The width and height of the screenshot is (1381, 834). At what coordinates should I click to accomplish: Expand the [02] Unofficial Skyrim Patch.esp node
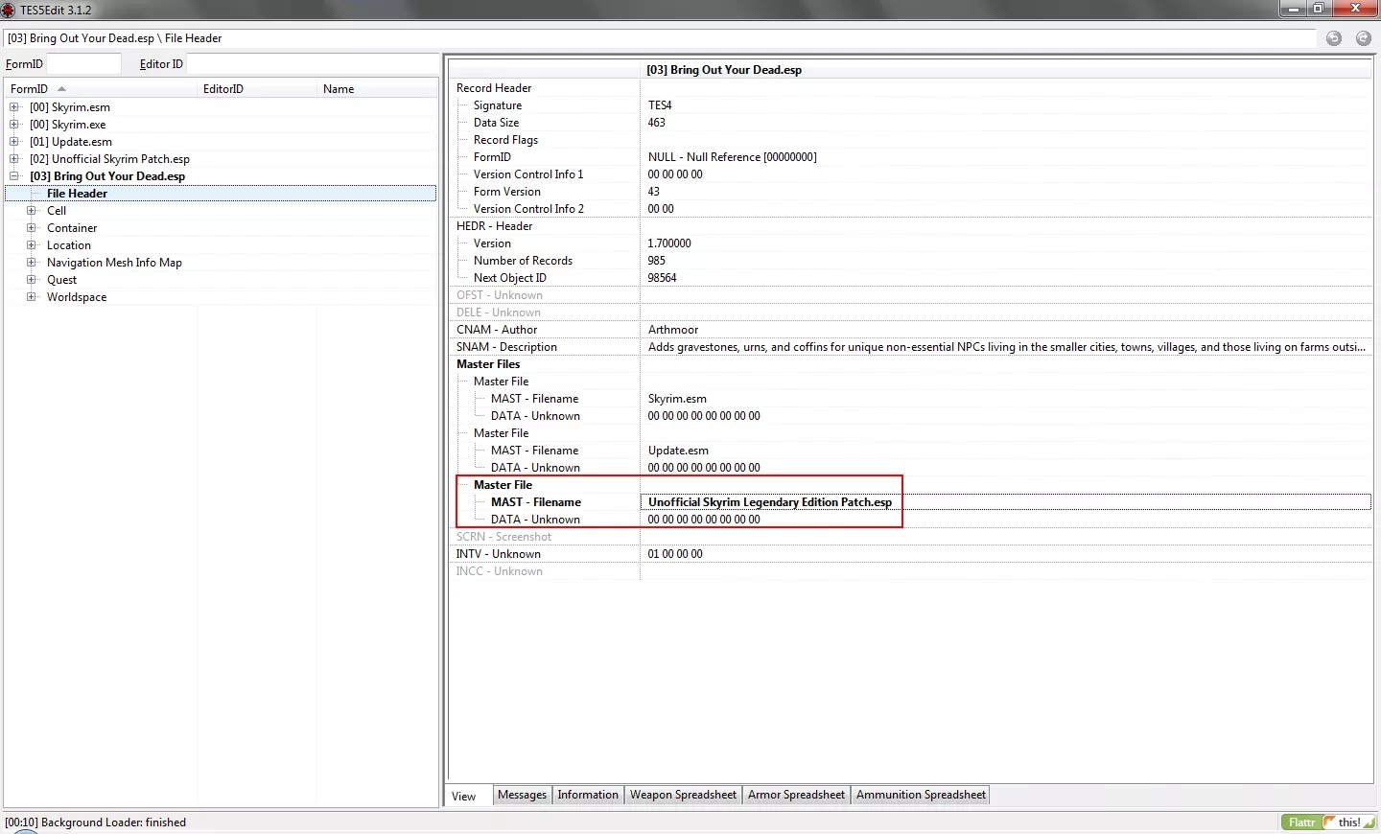[x=14, y=159]
